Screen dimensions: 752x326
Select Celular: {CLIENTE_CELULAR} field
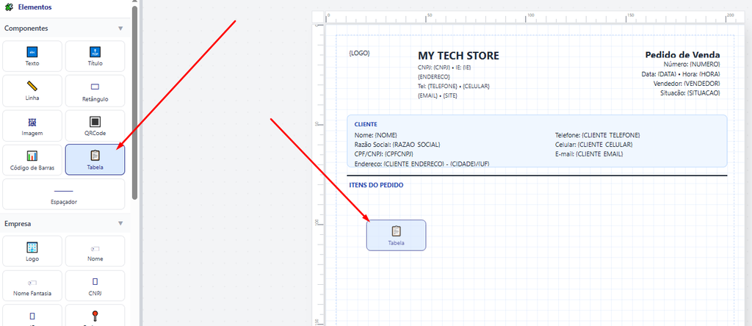coord(593,145)
